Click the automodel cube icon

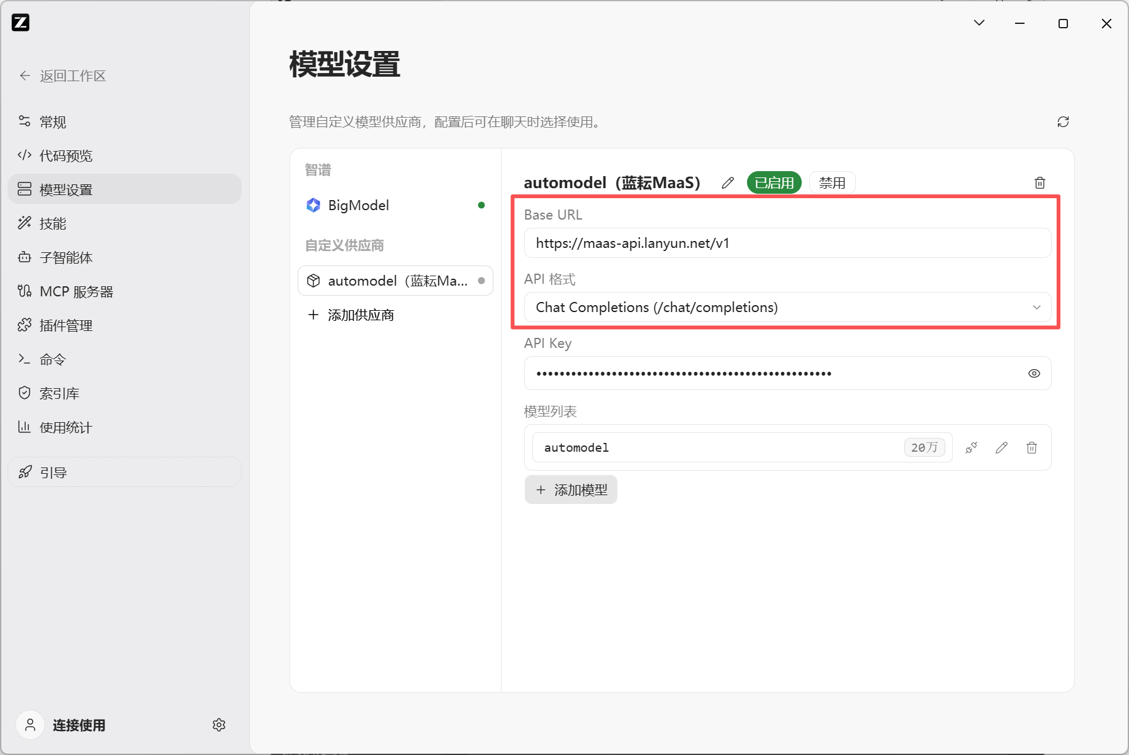click(x=313, y=281)
